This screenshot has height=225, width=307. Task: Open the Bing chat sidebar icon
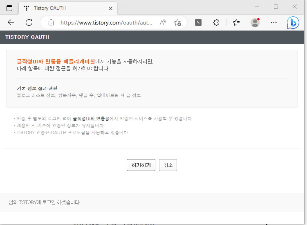(293, 22)
